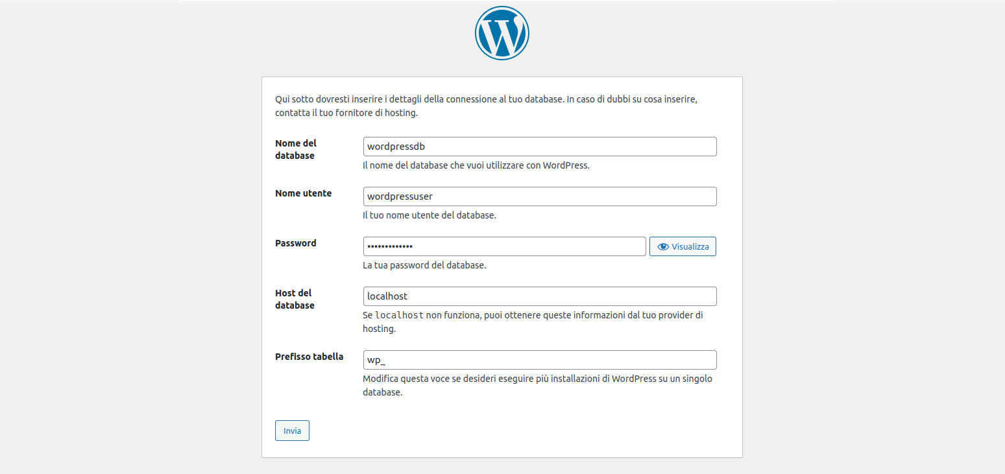Click the "Nome utente" label
The height and width of the screenshot is (474, 1005).
pyautogui.click(x=303, y=193)
